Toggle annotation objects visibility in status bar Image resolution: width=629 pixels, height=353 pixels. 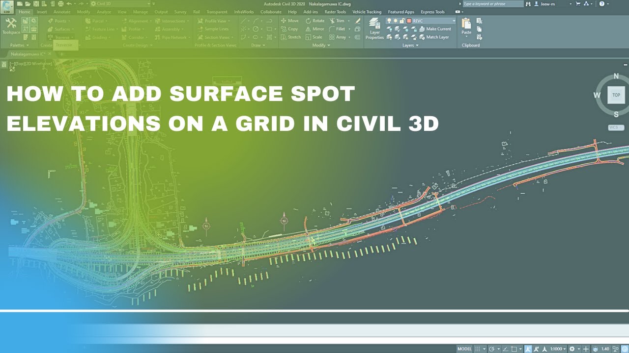(x=528, y=349)
